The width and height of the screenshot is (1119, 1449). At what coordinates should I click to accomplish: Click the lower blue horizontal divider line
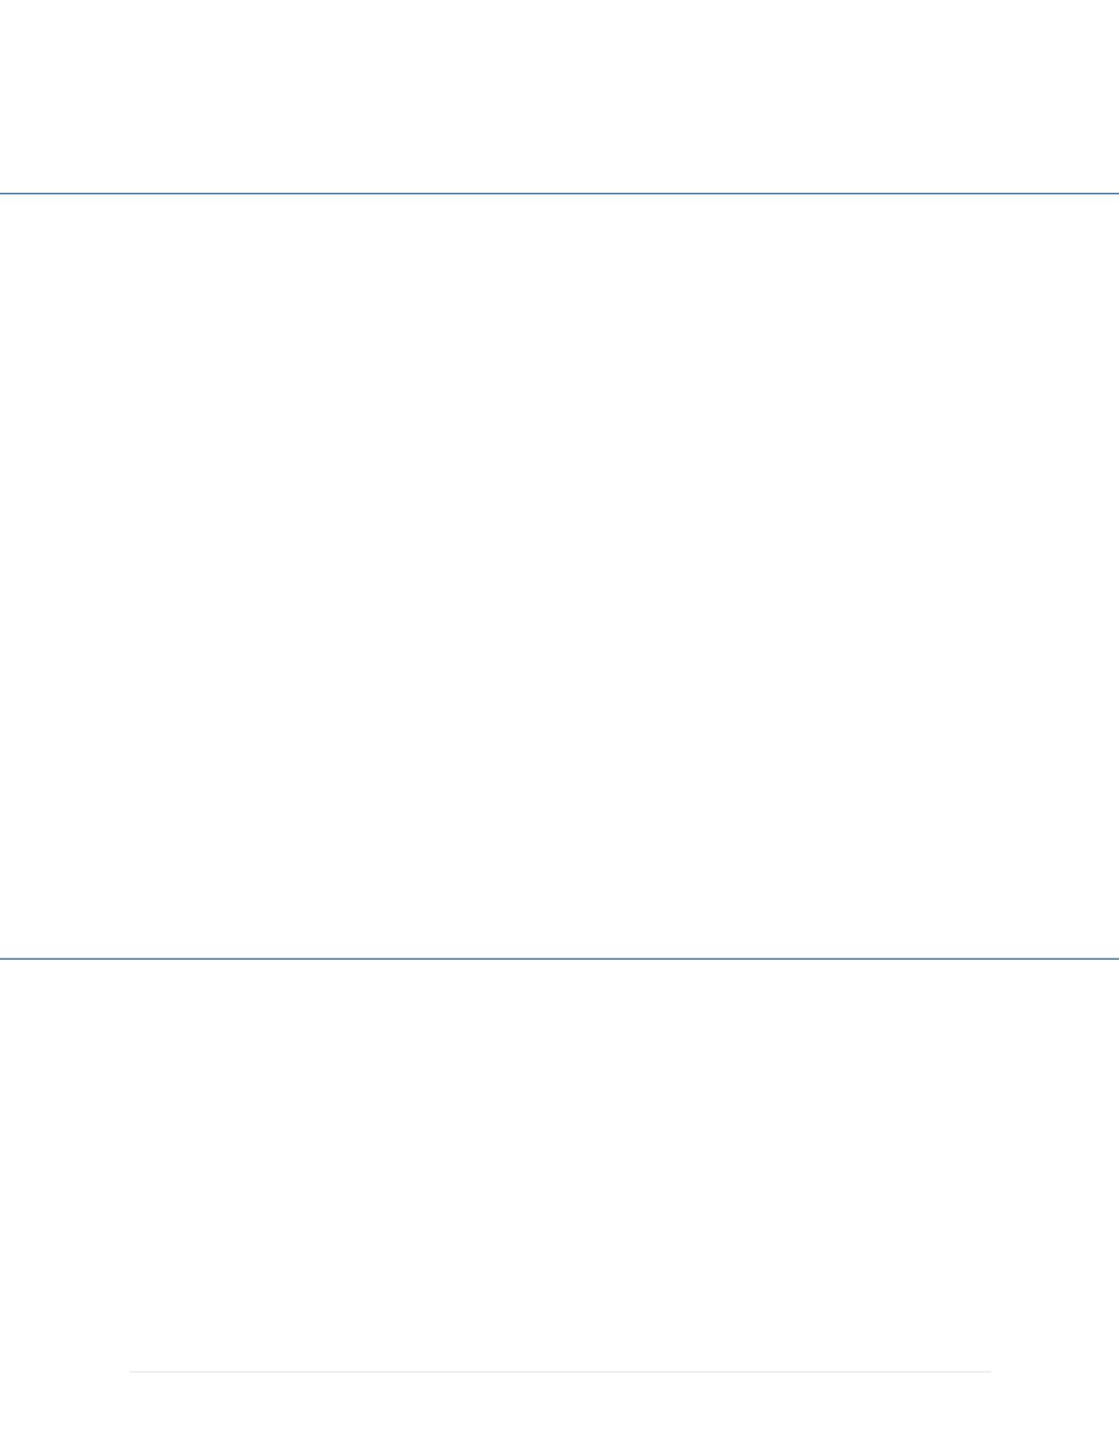click(x=559, y=959)
